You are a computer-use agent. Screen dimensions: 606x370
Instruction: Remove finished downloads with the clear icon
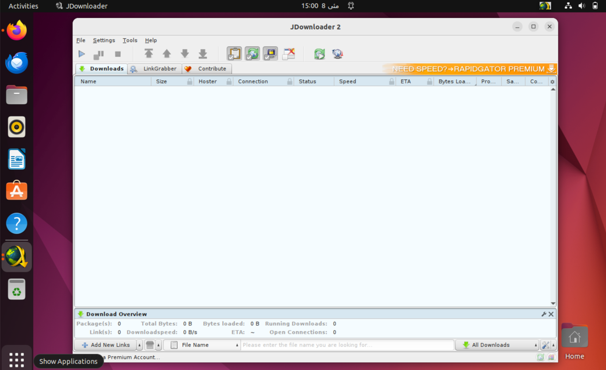[x=288, y=54]
